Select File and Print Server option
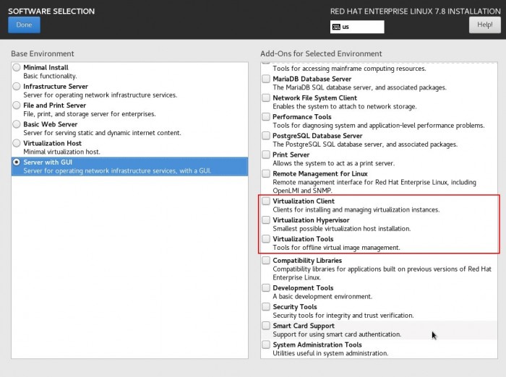Image resolution: width=506 pixels, height=377 pixels. coord(17,105)
